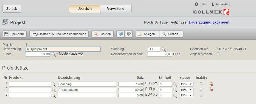Click Projektsätze aus Produkten übernehmen
Image resolution: width=256 pixels, height=104 pixels.
click(x=59, y=34)
